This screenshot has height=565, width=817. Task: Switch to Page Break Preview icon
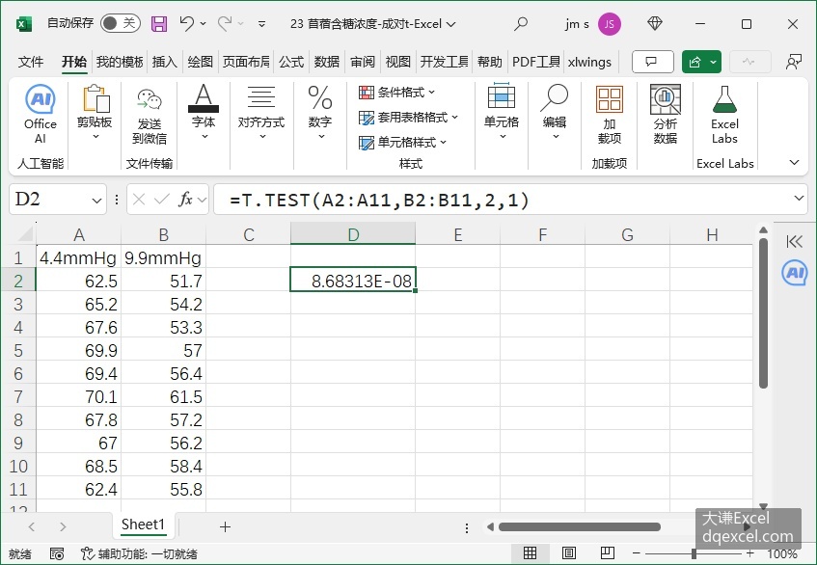point(607,552)
